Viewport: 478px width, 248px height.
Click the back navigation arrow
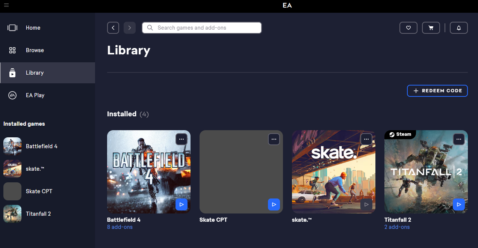coord(113,28)
